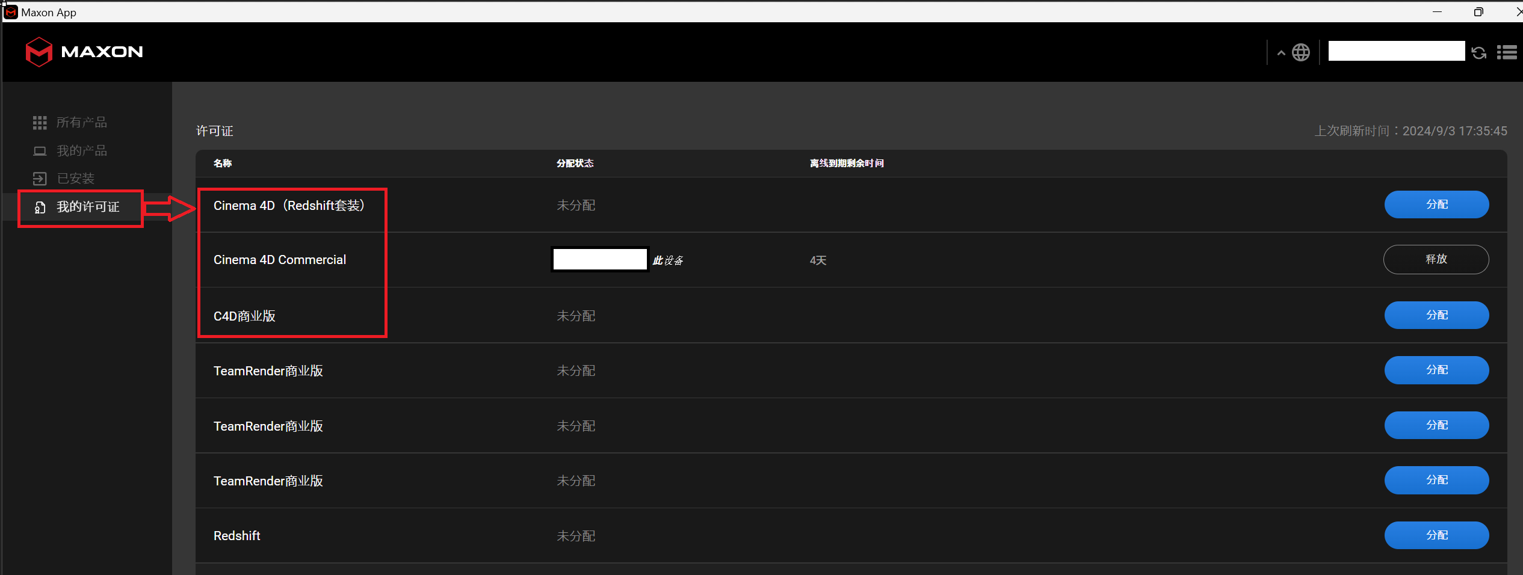Screen dimensions: 1523x575
Task: Click the laptop icon beside 我的产品
Action: pos(40,151)
